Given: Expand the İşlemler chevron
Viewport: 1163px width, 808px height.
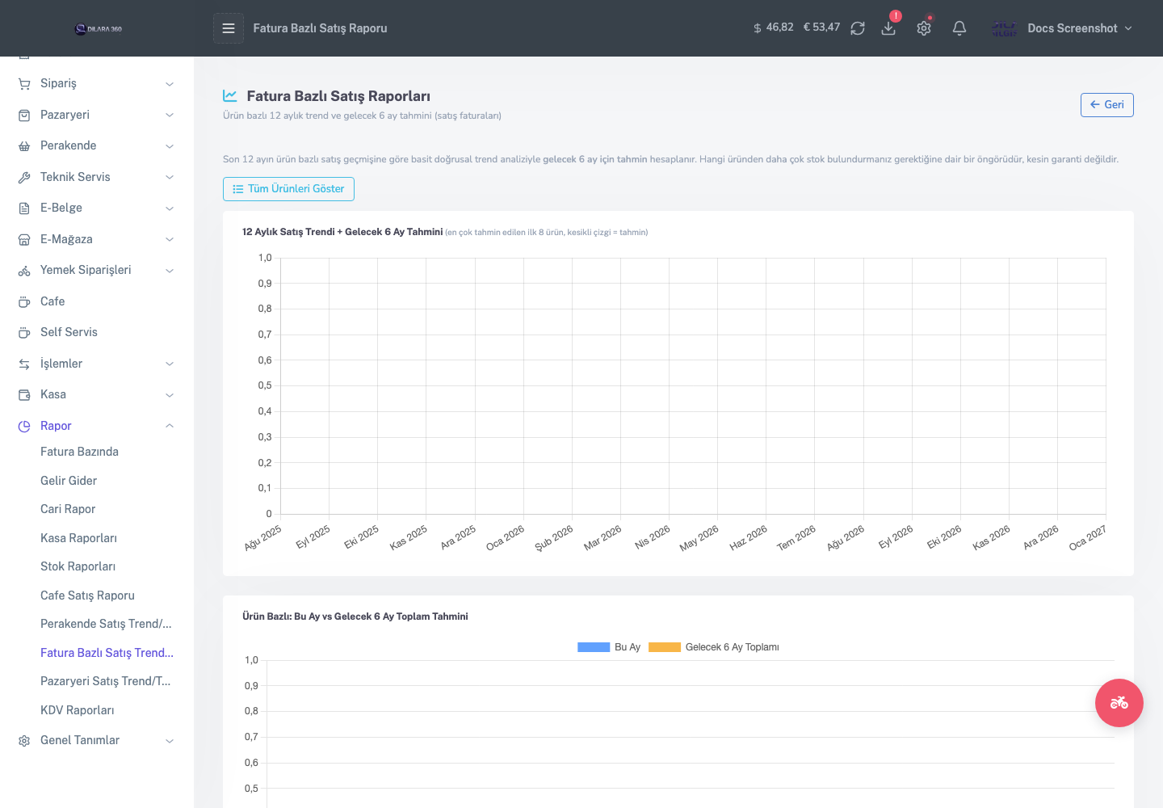Looking at the screenshot, I should point(170,364).
